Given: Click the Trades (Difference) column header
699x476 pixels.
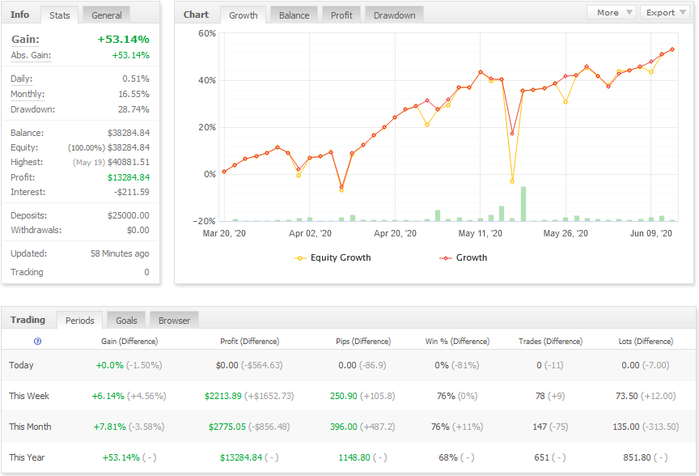Looking at the screenshot, I should click(x=551, y=342).
